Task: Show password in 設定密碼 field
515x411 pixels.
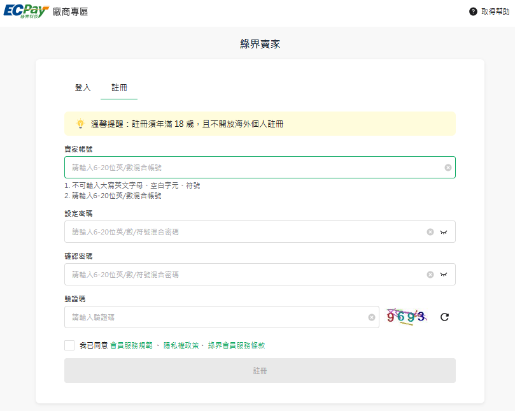Action: [444, 232]
